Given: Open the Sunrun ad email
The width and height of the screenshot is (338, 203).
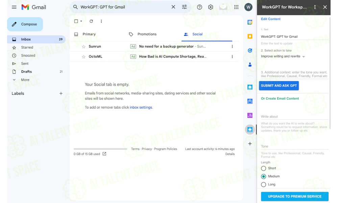Looking at the screenshot, I should [154, 46].
